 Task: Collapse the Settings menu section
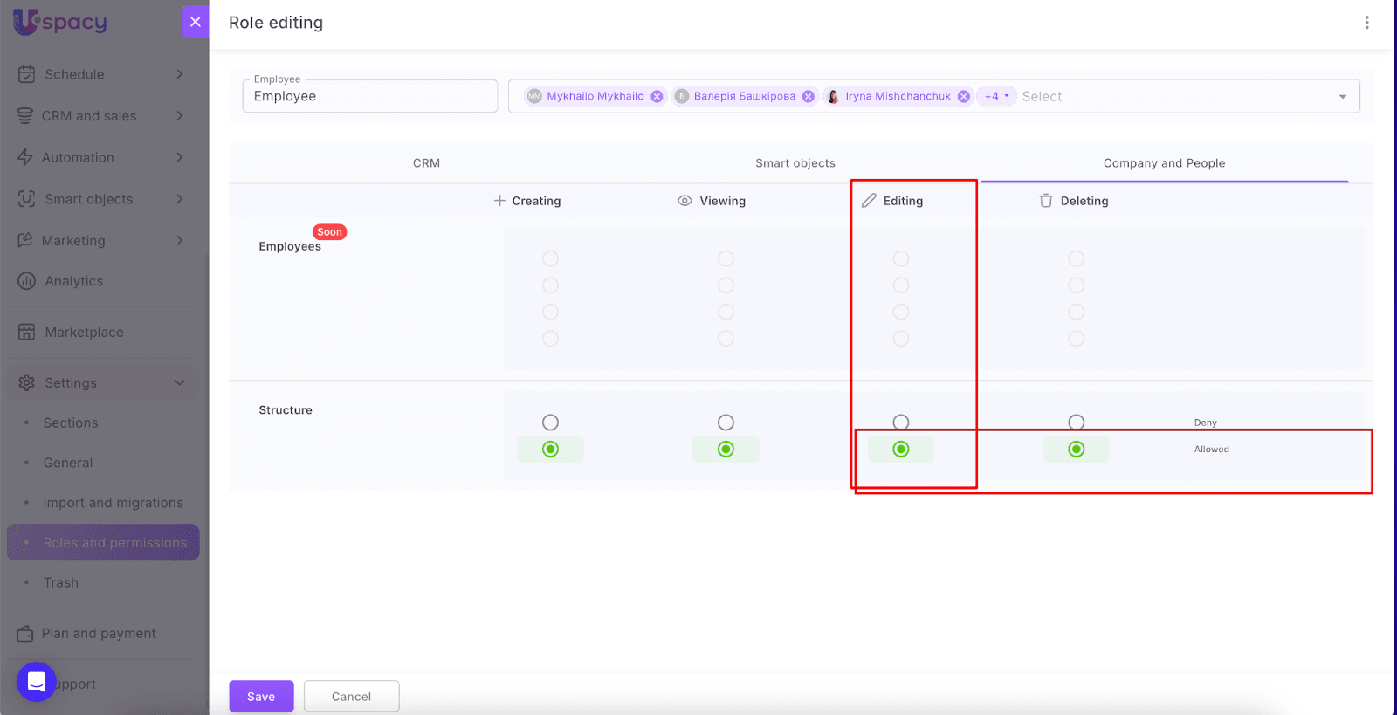pyautogui.click(x=180, y=382)
